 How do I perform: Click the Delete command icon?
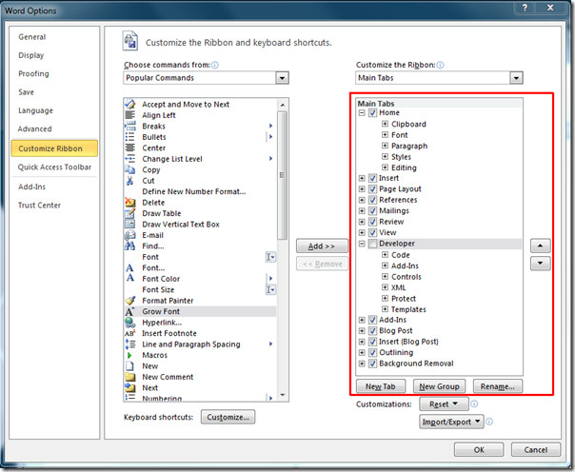[x=129, y=203]
